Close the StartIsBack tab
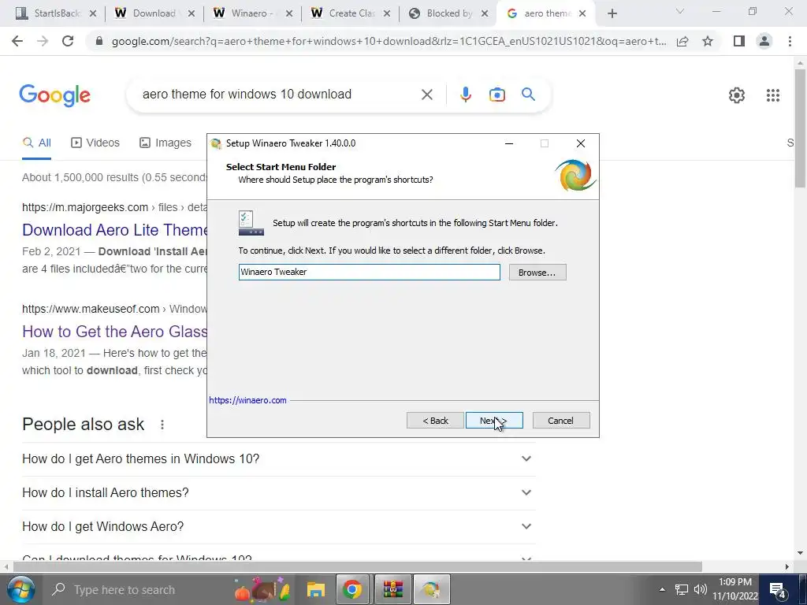 pos(93,13)
